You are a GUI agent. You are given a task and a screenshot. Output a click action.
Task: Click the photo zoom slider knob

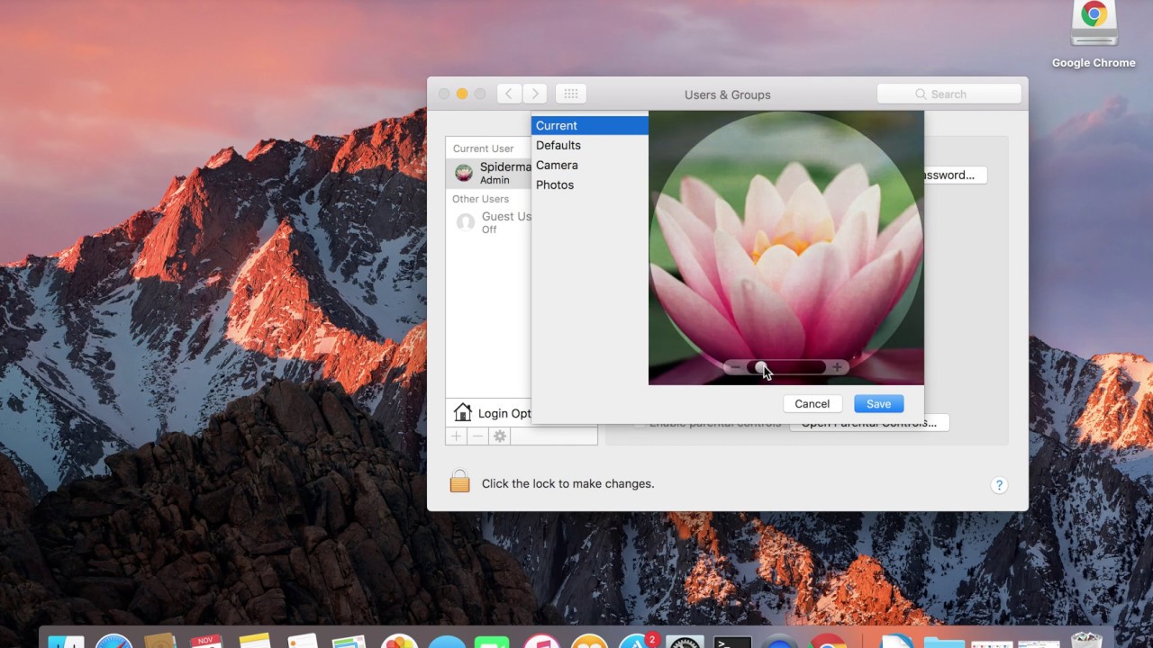pyautogui.click(x=760, y=367)
